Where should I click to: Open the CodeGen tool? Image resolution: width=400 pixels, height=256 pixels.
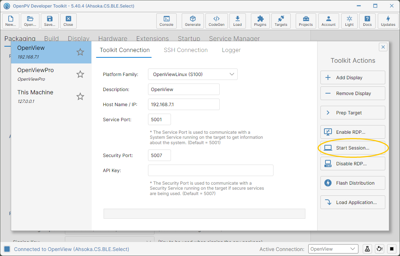pyautogui.click(x=216, y=21)
